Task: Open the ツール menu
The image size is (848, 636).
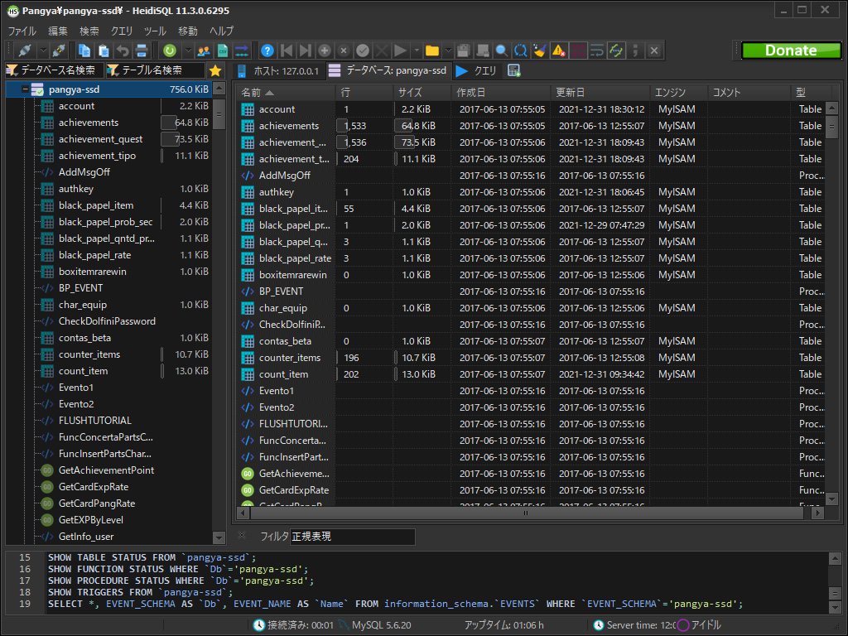Action: click(x=155, y=31)
